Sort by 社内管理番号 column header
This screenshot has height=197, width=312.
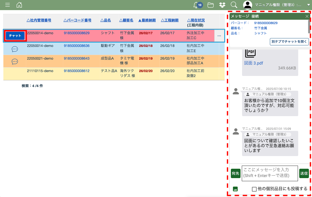click(x=39, y=20)
